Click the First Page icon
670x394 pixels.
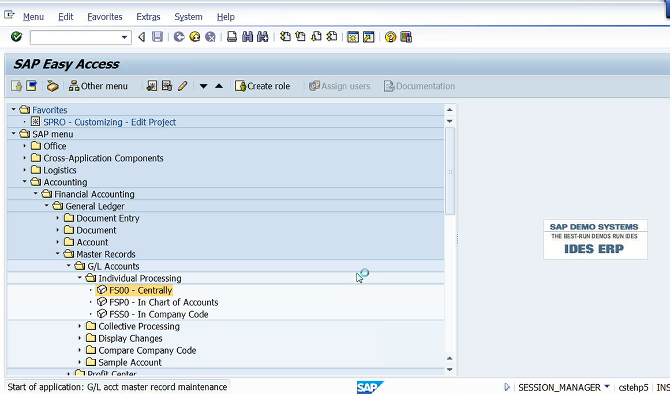tap(285, 37)
